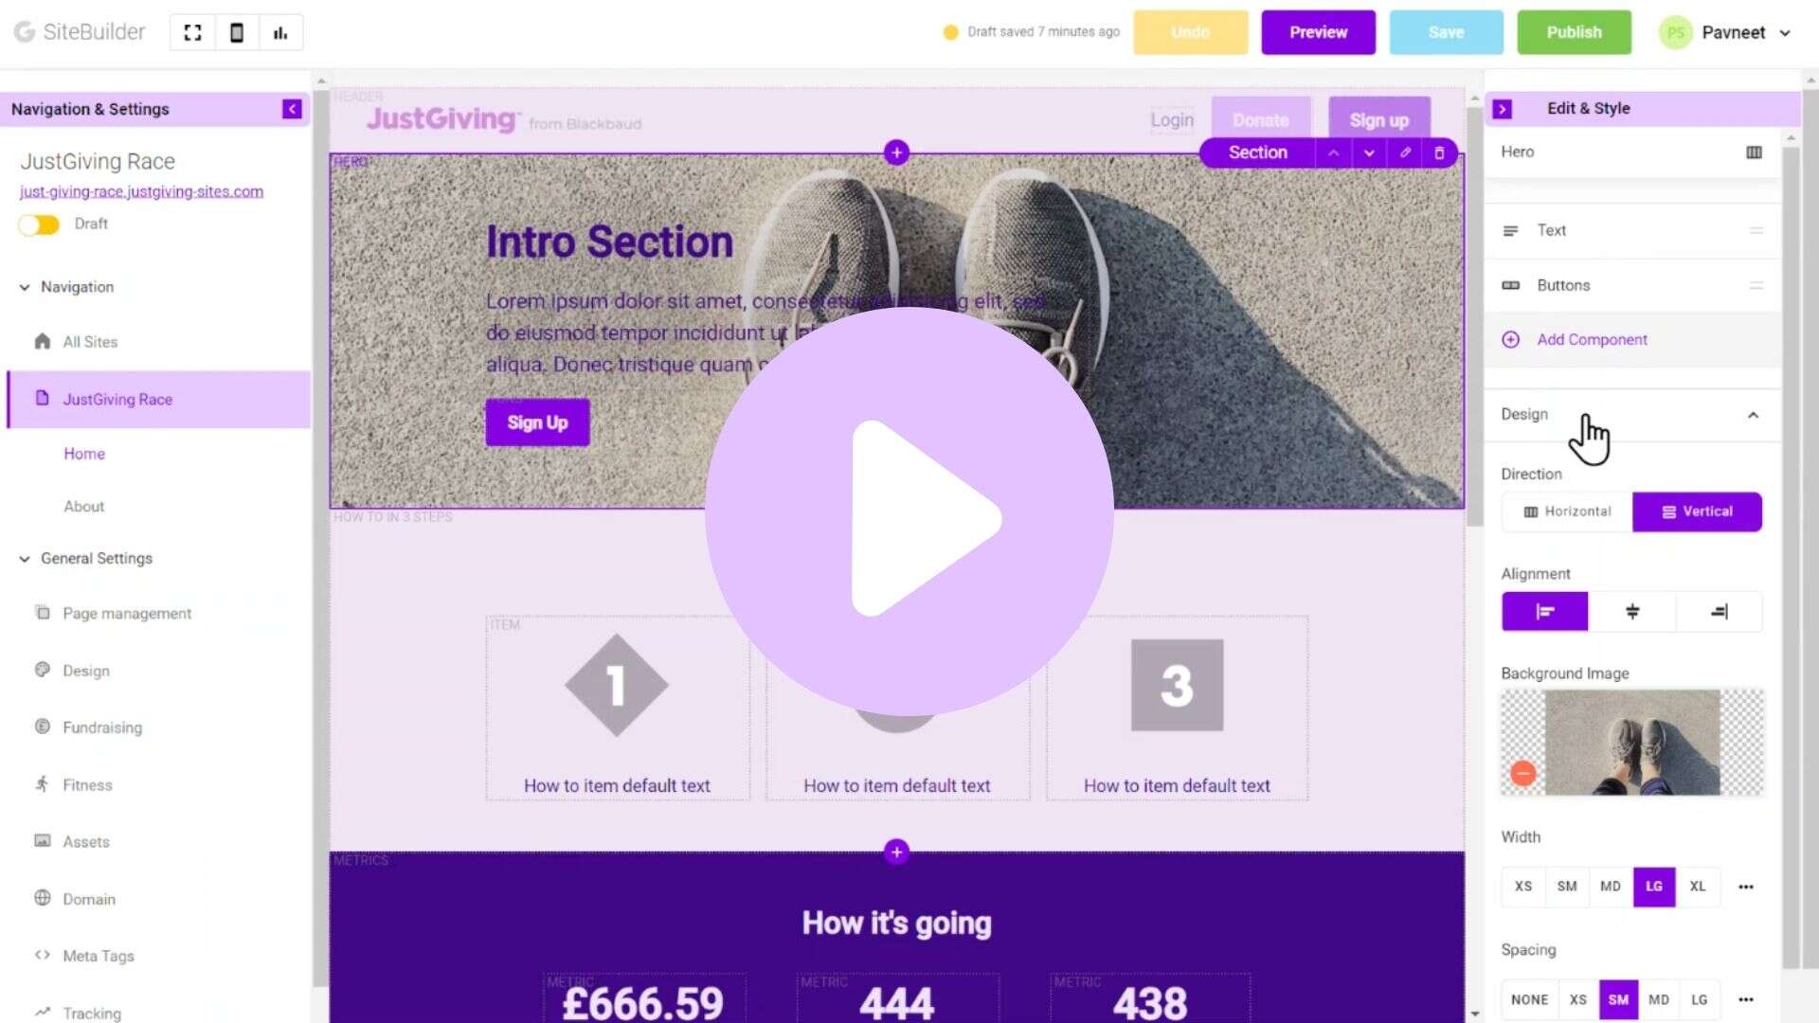Remove background image with red minus icon
Viewport: 1819px width, 1023px height.
1523,774
